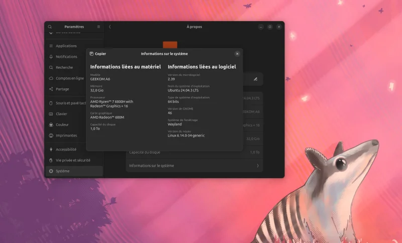The image size is (402, 243).
Task: Click windowing system value Wayland
Action: pos(174,124)
